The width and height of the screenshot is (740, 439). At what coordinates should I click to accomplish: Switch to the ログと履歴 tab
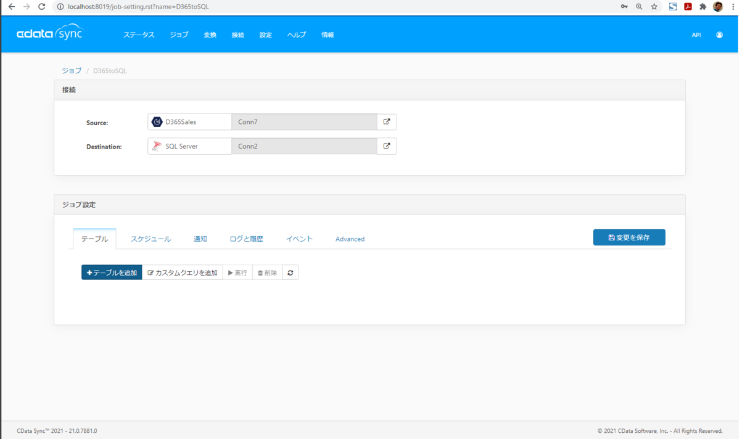point(247,239)
